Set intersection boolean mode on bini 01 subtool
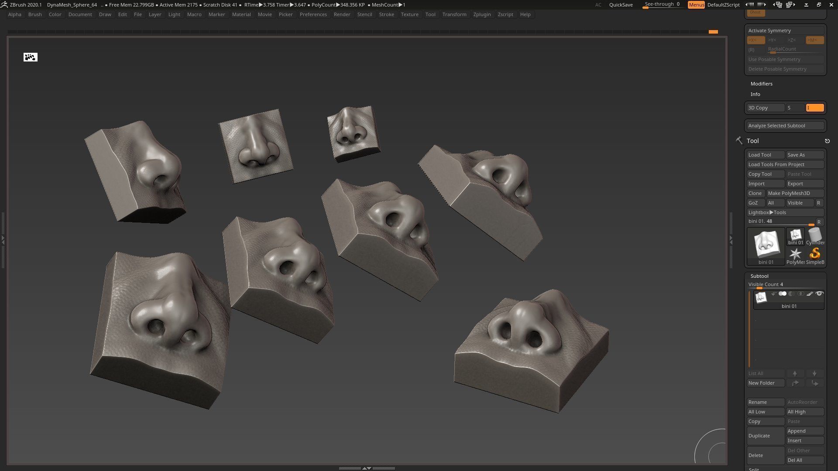Screen dimensions: 838x471 pyautogui.click(x=801, y=294)
